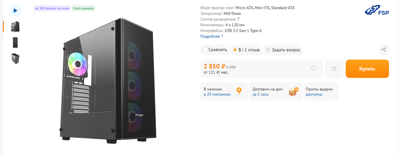The width and height of the screenshot is (399, 155).
Task: Click the '300 бонусов за отзыв' badge
Action: (52, 8)
